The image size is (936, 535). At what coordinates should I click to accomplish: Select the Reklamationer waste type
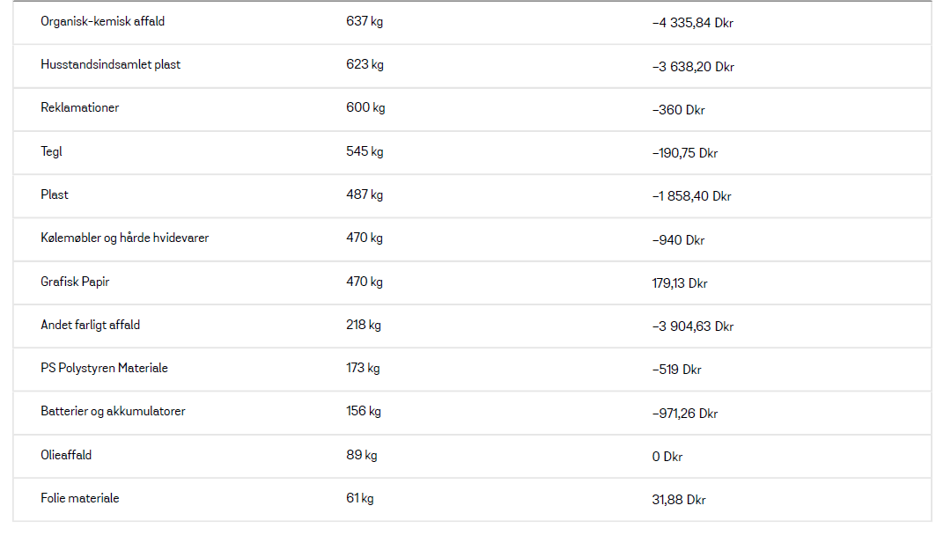click(x=80, y=108)
